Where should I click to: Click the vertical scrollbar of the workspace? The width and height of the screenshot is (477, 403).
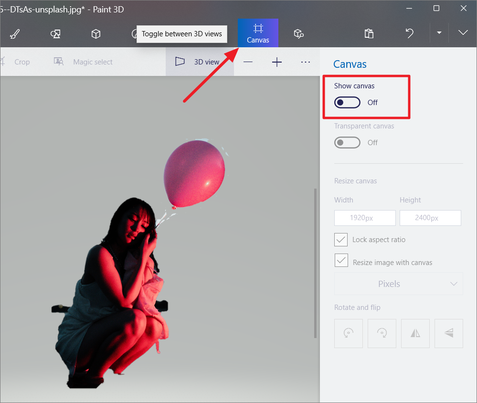pos(316,263)
